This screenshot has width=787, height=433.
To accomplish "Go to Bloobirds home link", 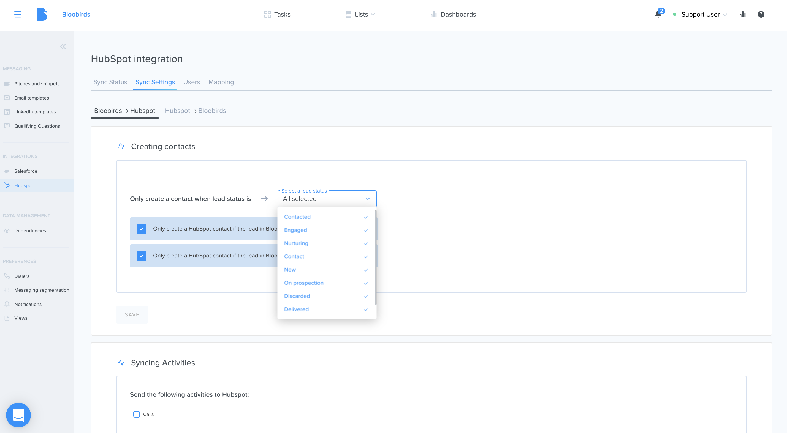I will tap(76, 14).
